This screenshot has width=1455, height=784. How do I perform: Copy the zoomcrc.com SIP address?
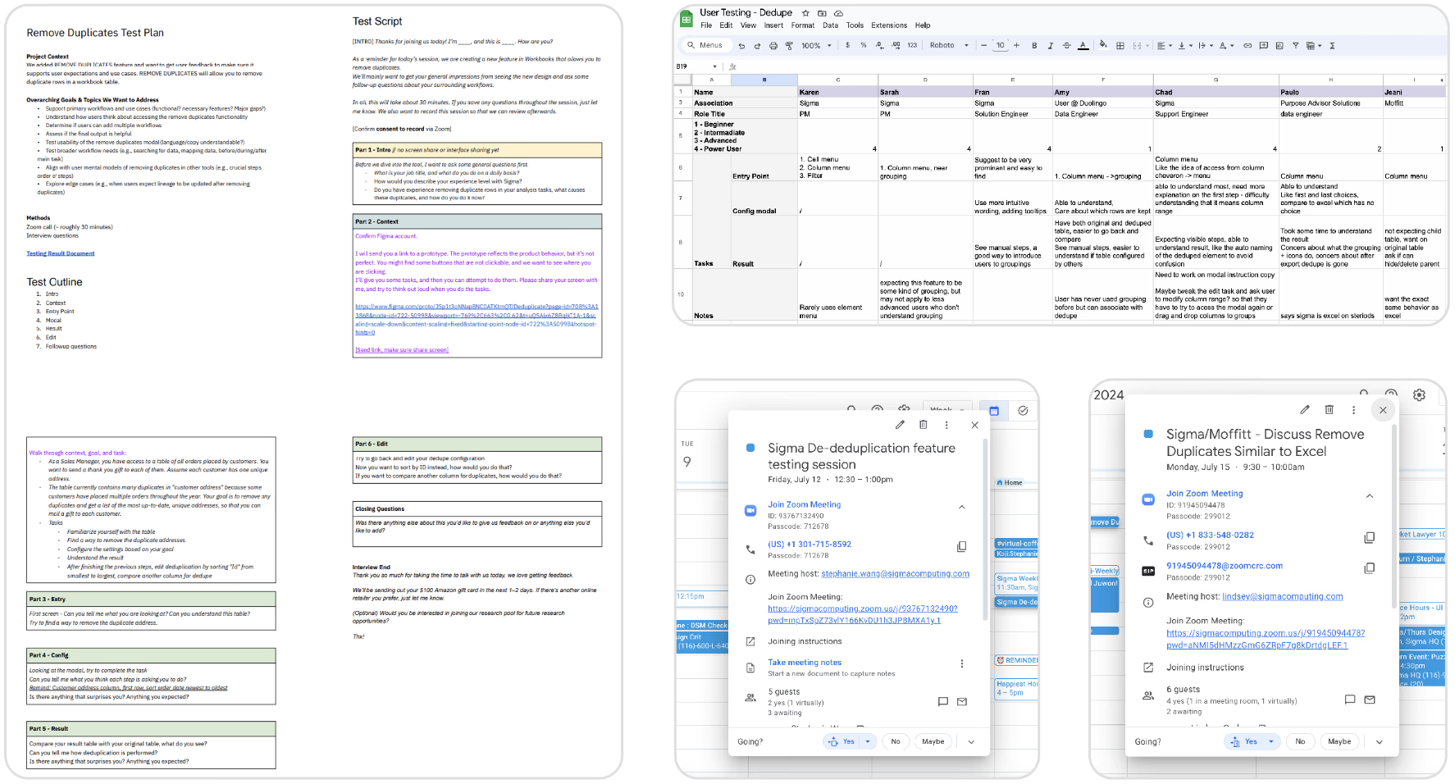[x=1369, y=567]
